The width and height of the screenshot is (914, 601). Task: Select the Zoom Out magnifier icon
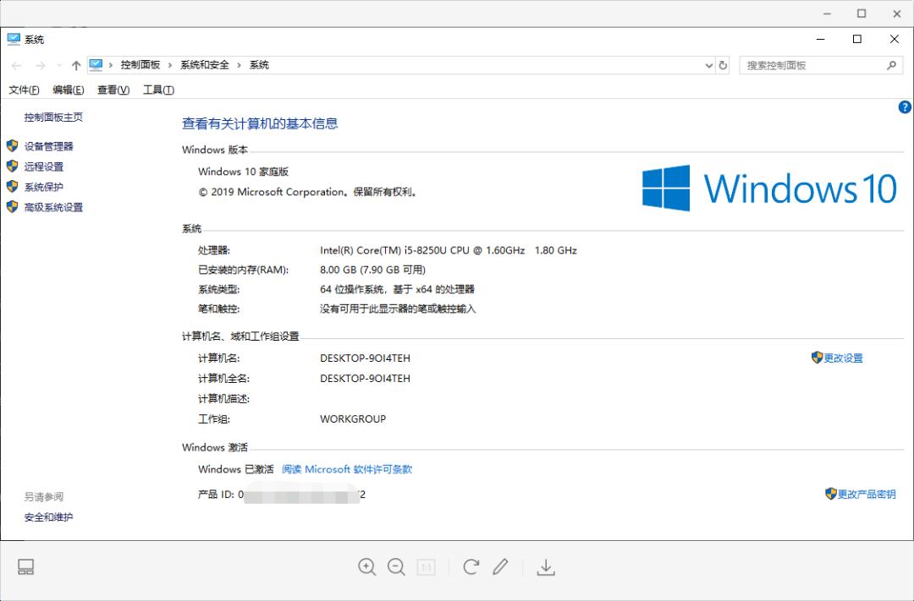[x=397, y=567]
